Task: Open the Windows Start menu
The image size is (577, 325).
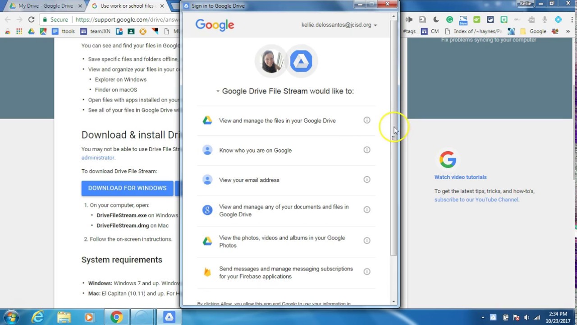Action: point(11,317)
